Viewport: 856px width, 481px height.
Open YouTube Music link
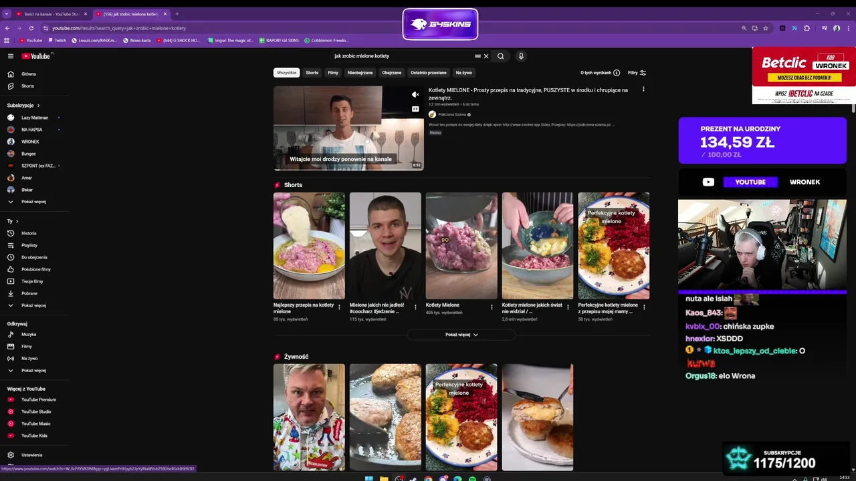(x=34, y=424)
